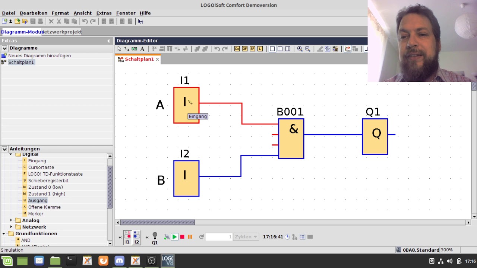Select the text label 'A' tool

[142, 49]
